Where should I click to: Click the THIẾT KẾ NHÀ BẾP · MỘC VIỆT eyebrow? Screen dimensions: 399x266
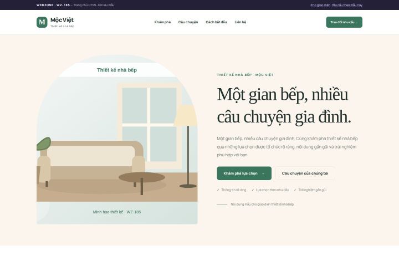tap(245, 75)
